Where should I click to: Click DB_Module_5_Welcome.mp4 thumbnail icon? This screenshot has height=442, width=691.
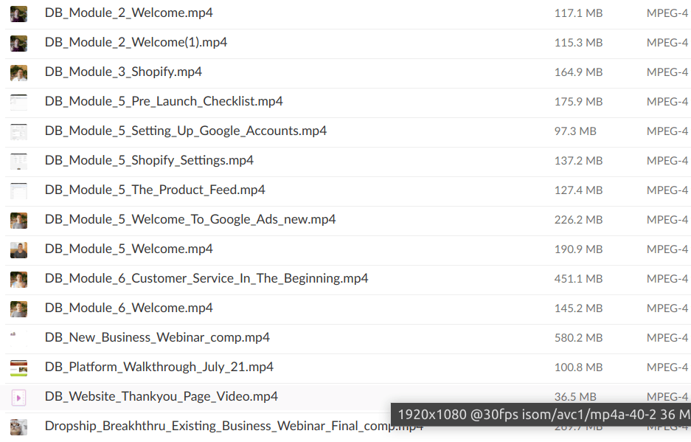18,249
